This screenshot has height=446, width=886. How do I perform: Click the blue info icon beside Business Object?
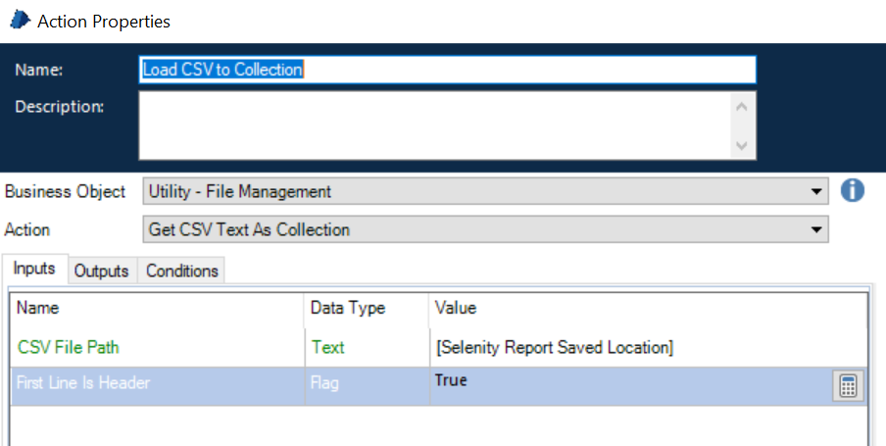[x=852, y=190]
